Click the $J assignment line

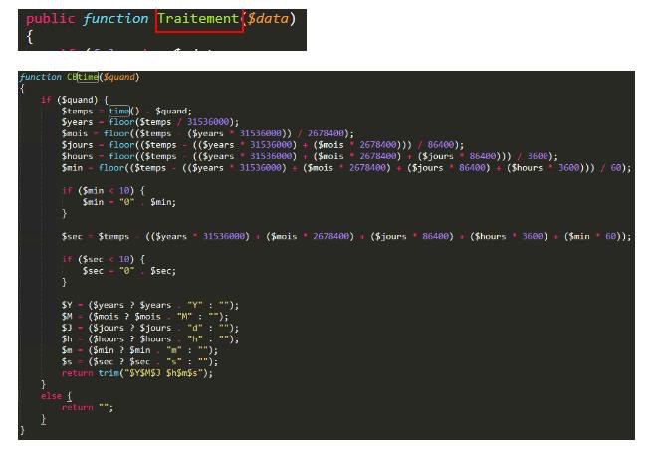[x=150, y=328]
